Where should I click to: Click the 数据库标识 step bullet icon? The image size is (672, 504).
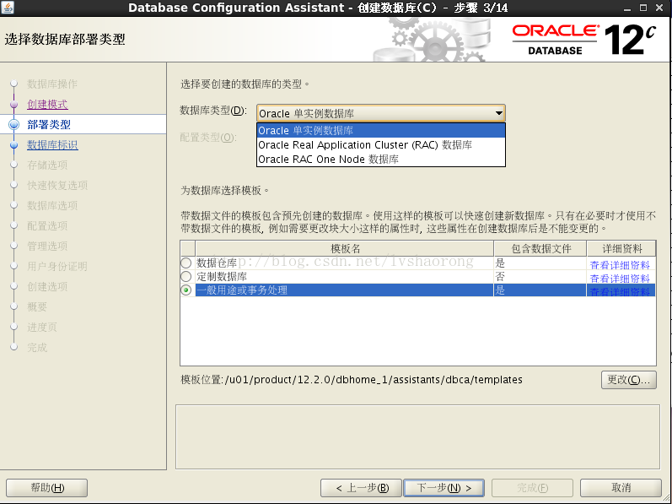(x=14, y=145)
